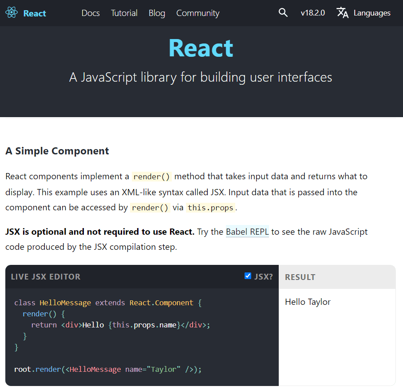Select the Blog navigation item
The width and height of the screenshot is (403, 390).
coord(157,13)
